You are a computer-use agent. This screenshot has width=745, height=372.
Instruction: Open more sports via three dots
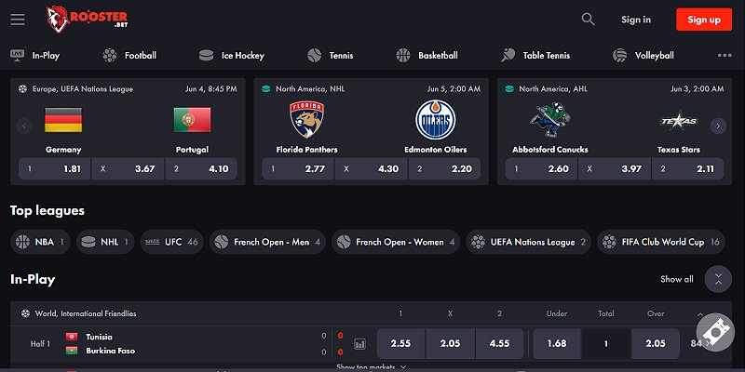pyautogui.click(x=725, y=56)
